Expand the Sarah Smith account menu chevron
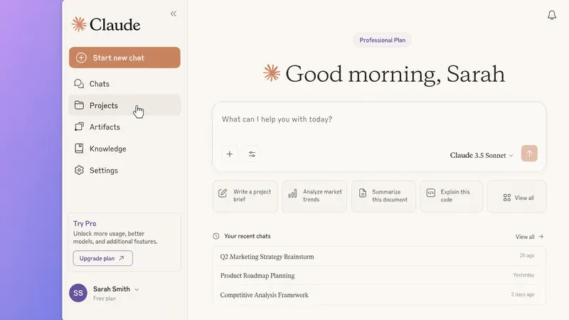 coord(137,289)
